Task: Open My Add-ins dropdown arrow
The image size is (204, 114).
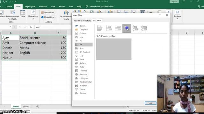Action: (x=56, y=17)
